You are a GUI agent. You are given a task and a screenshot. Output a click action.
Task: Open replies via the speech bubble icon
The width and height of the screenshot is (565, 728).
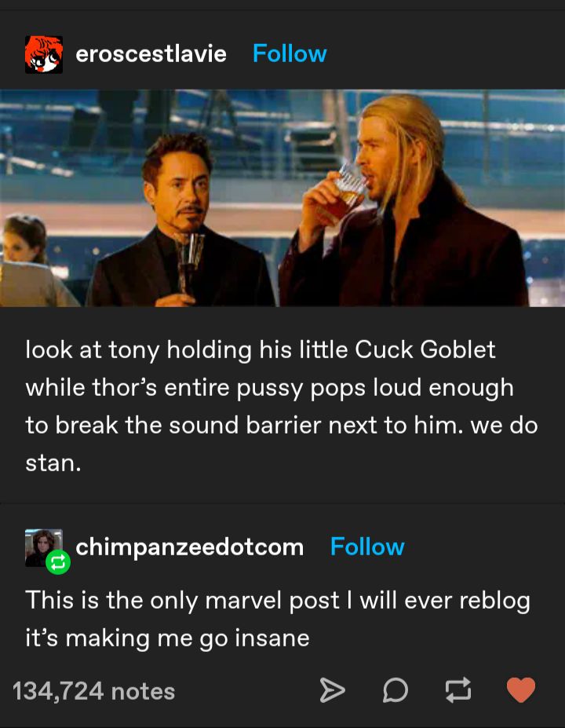(x=395, y=690)
